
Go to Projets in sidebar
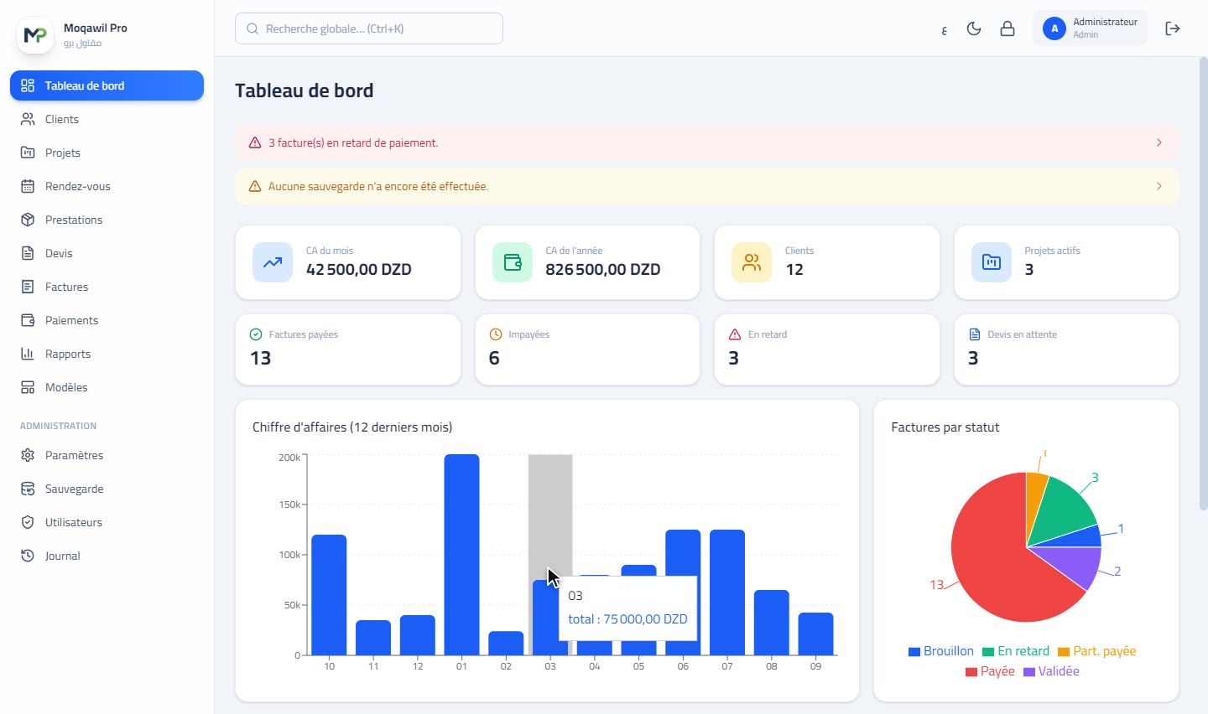click(x=107, y=153)
